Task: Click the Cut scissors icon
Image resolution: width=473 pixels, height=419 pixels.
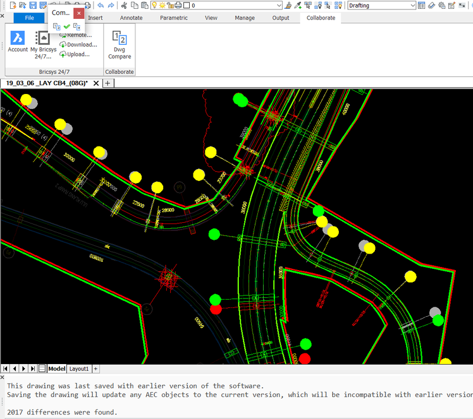Action: 124,5
